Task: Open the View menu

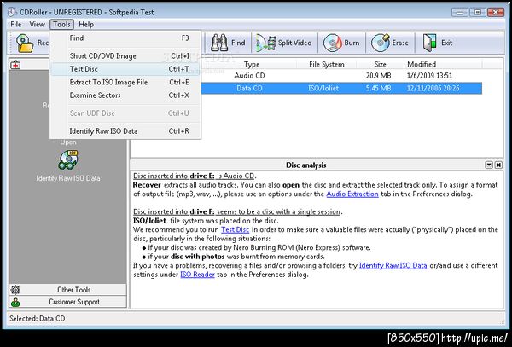Action: click(37, 25)
